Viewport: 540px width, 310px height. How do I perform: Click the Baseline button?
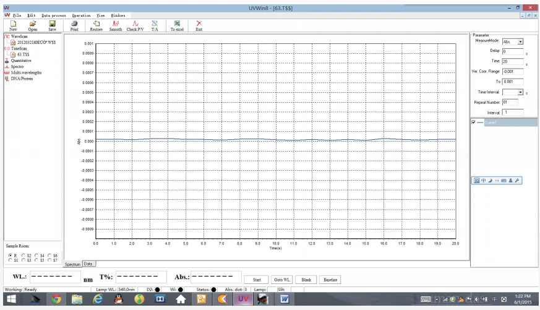330,280
